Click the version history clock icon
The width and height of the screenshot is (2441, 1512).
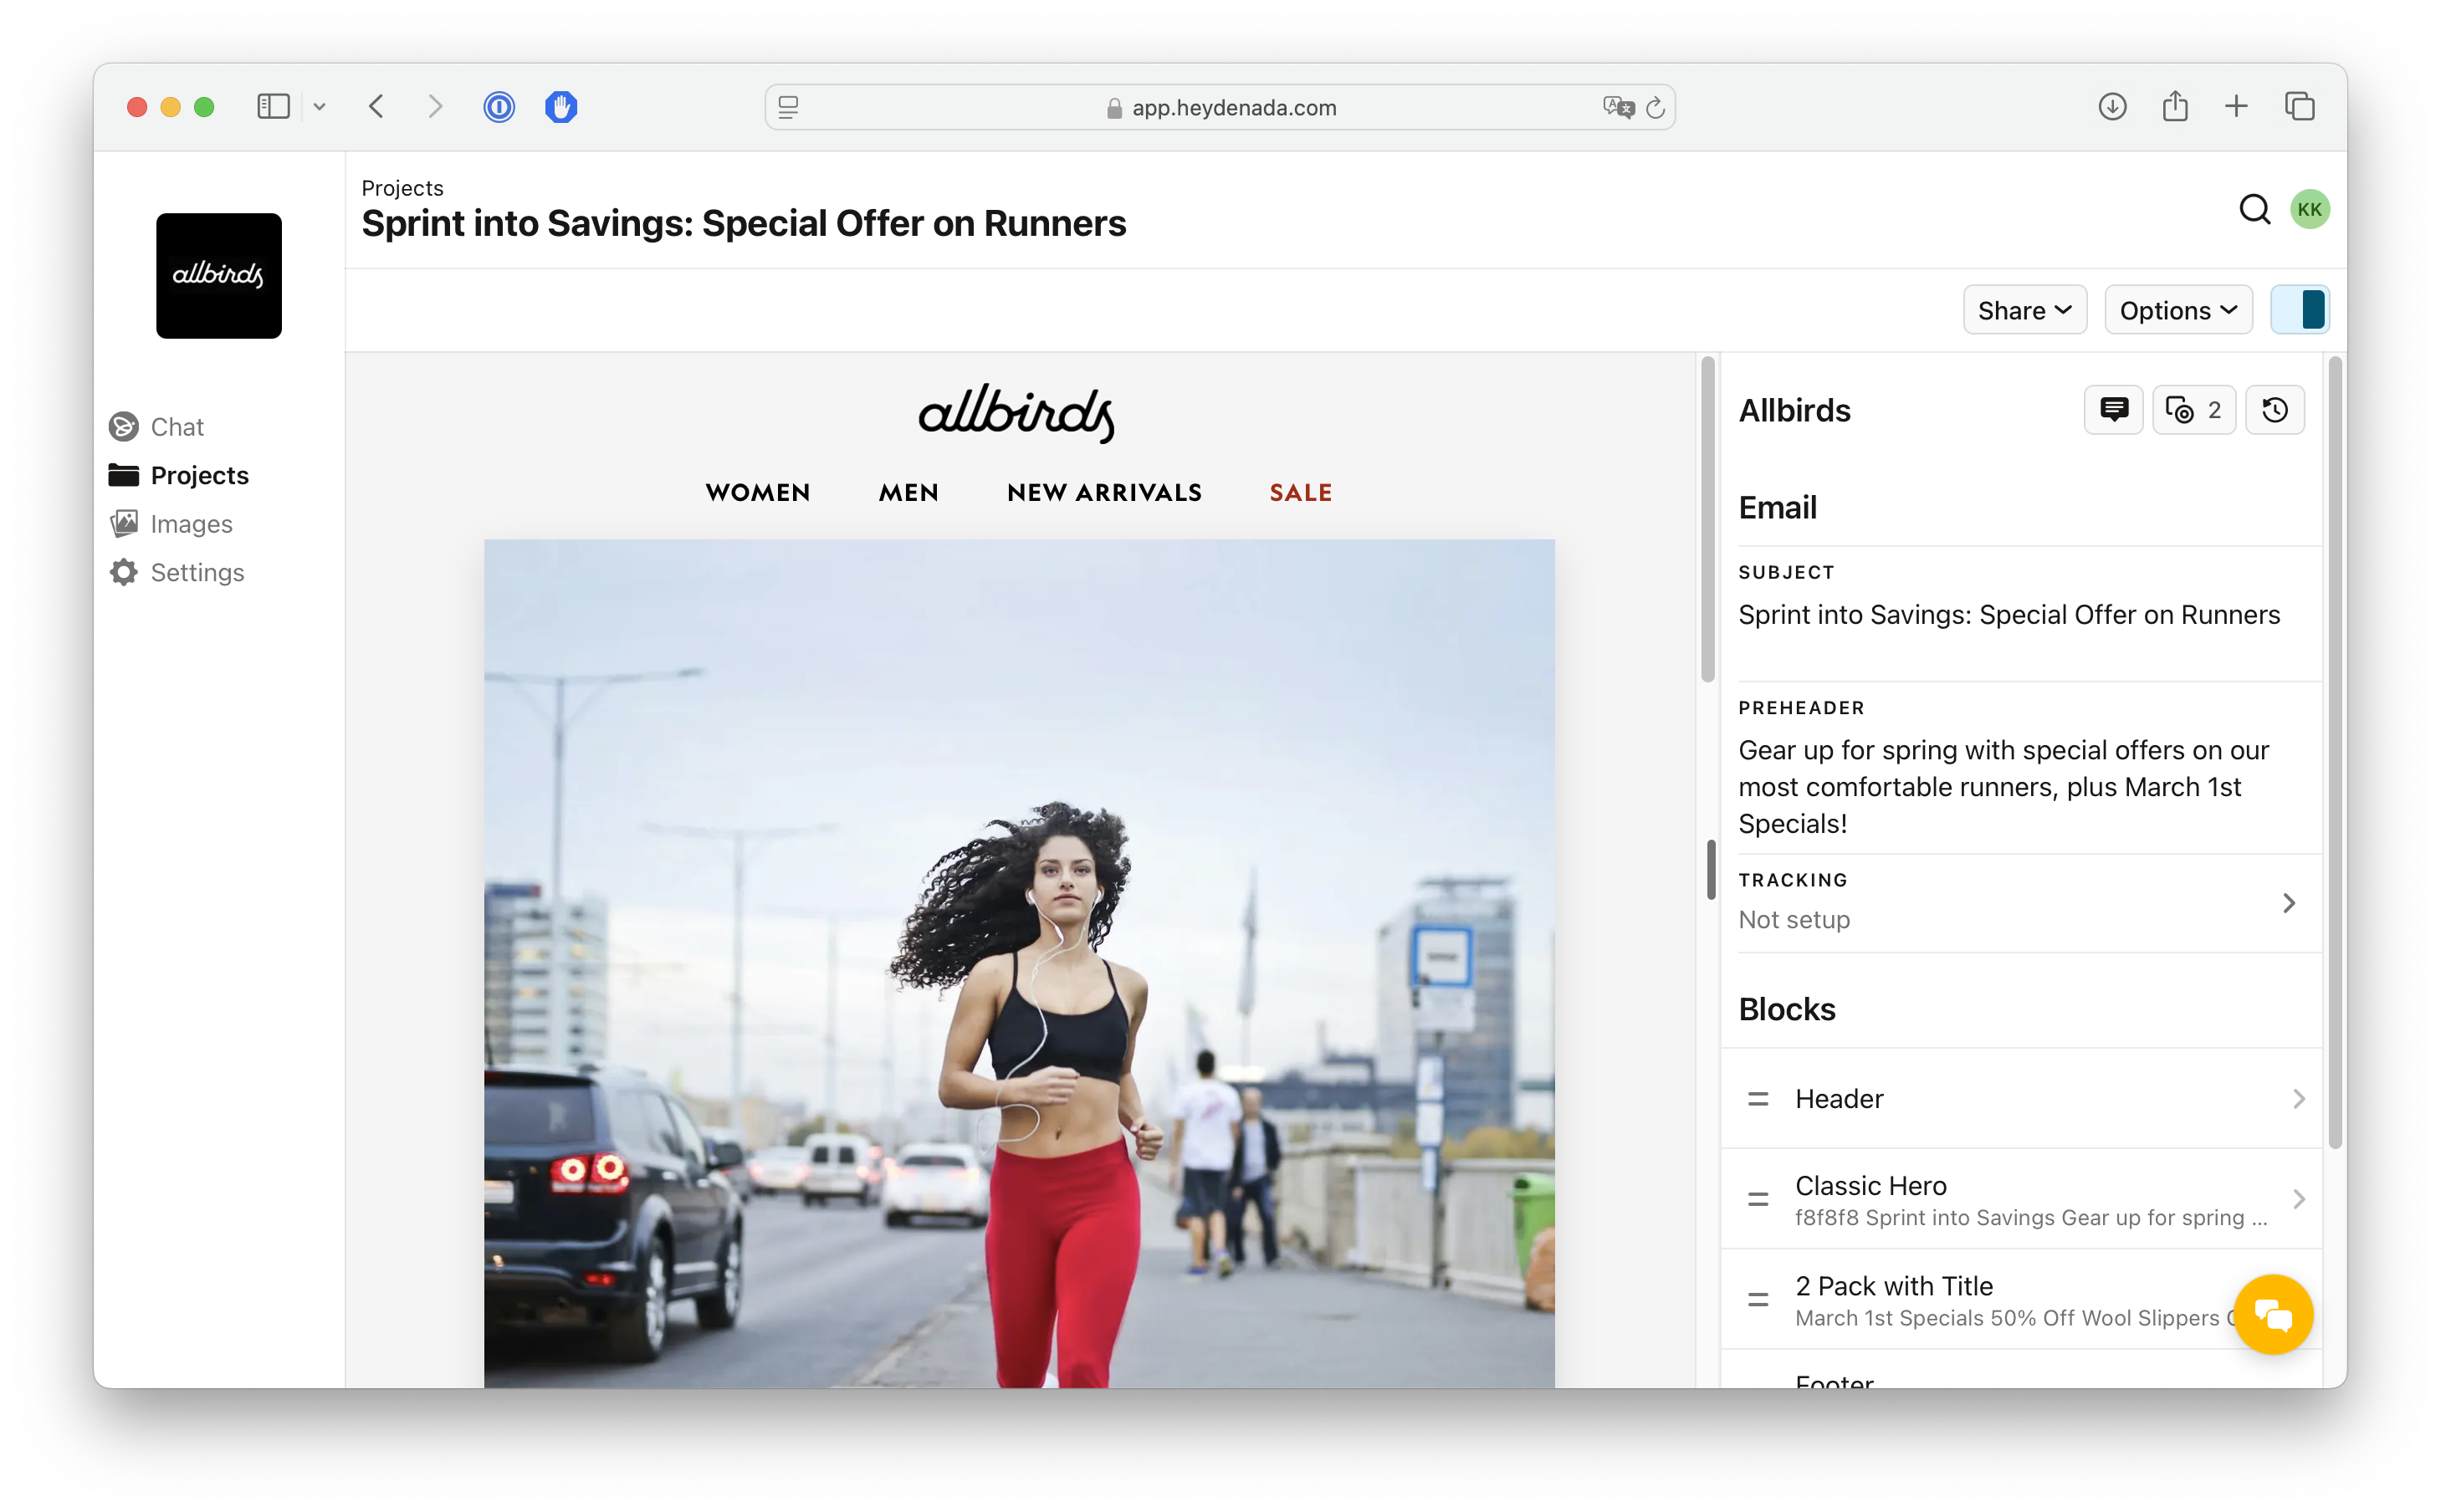click(x=2274, y=410)
